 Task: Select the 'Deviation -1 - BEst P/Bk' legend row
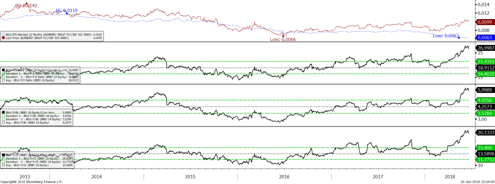(37, 120)
